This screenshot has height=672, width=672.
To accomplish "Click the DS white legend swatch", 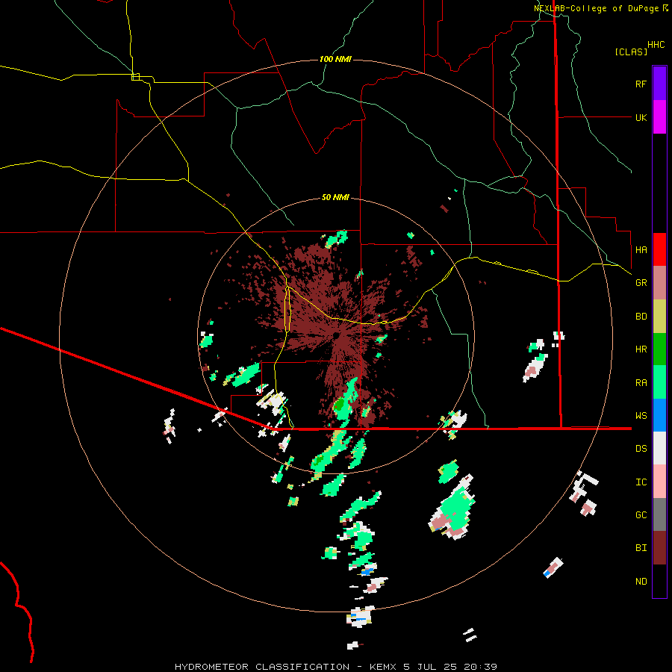I will tap(659, 448).
